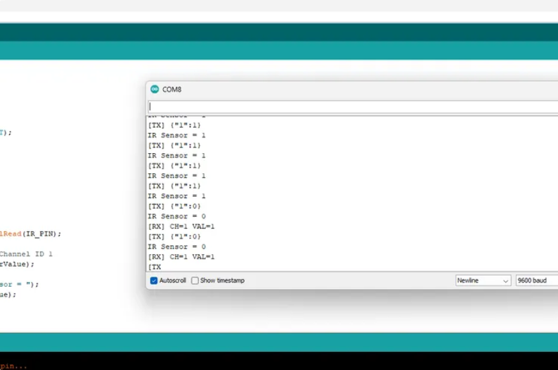Open the Newline line-ending dropdown
558x370 pixels.
tap(483, 281)
